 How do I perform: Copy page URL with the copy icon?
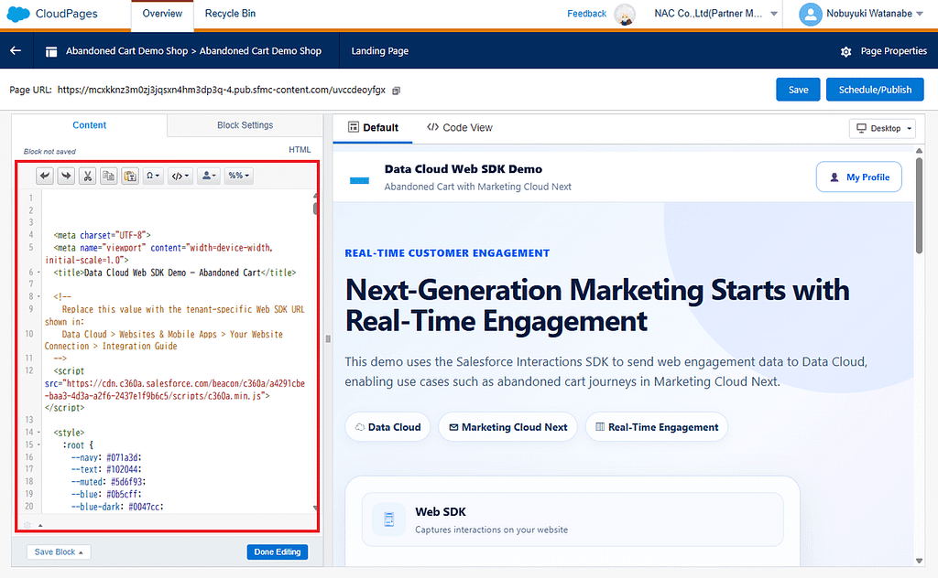click(x=396, y=91)
